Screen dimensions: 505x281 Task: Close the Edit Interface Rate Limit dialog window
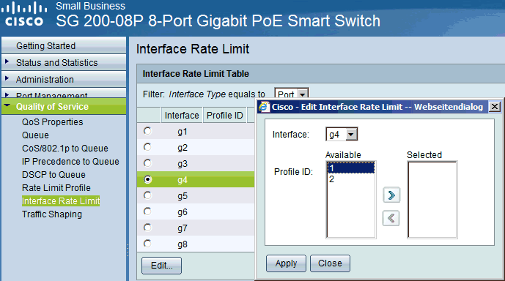(495, 107)
